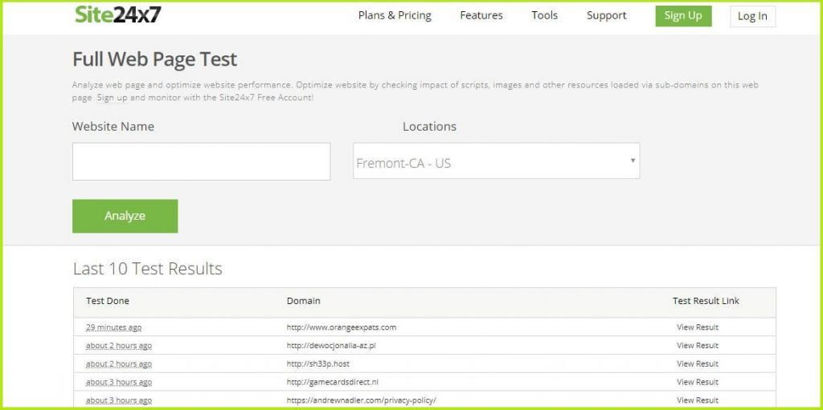Click the Analyze button
The width and height of the screenshot is (823, 410).
(x=125, y=216)
